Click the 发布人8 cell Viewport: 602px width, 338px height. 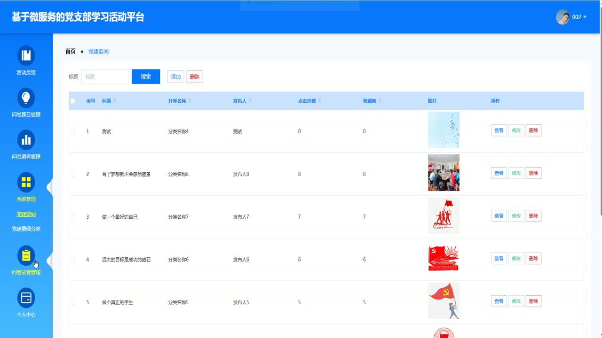coord(241,174)
